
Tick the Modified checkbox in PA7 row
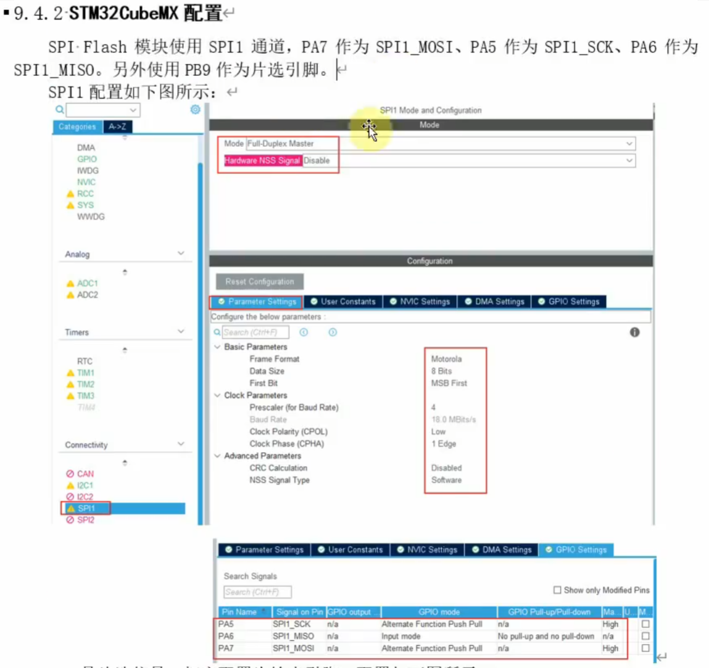pyautogui.click(x=645, y=648)
